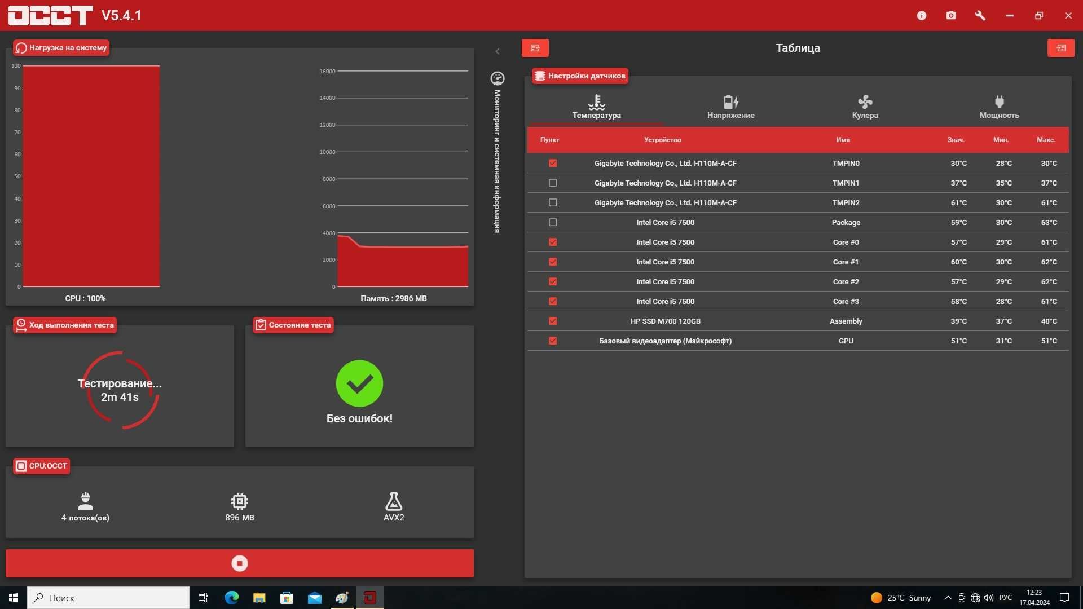Click the monitoring gauge icon

tap(498, 78)
